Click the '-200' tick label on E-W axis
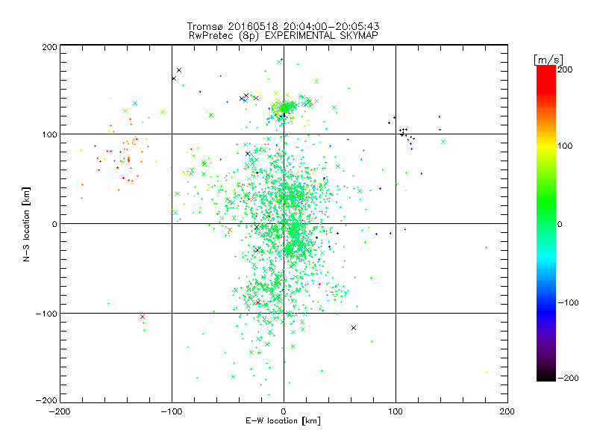 60,411
